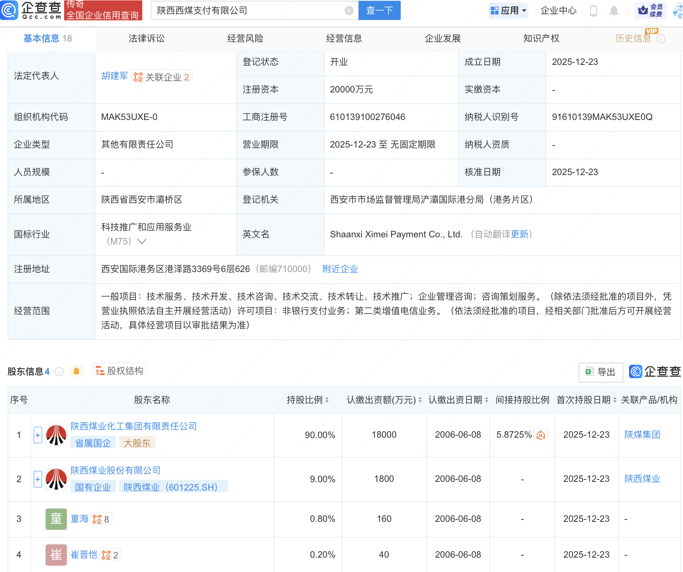Open the notifications bell in header
The height and width of the screenshot is (572, 683).
point(614,11)
